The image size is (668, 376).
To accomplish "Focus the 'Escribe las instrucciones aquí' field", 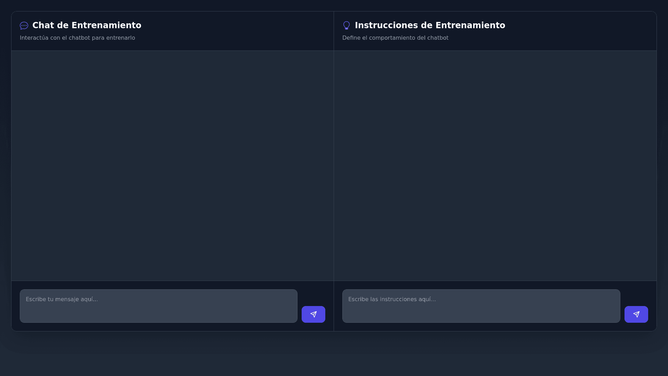I will [x=481, y=306].
